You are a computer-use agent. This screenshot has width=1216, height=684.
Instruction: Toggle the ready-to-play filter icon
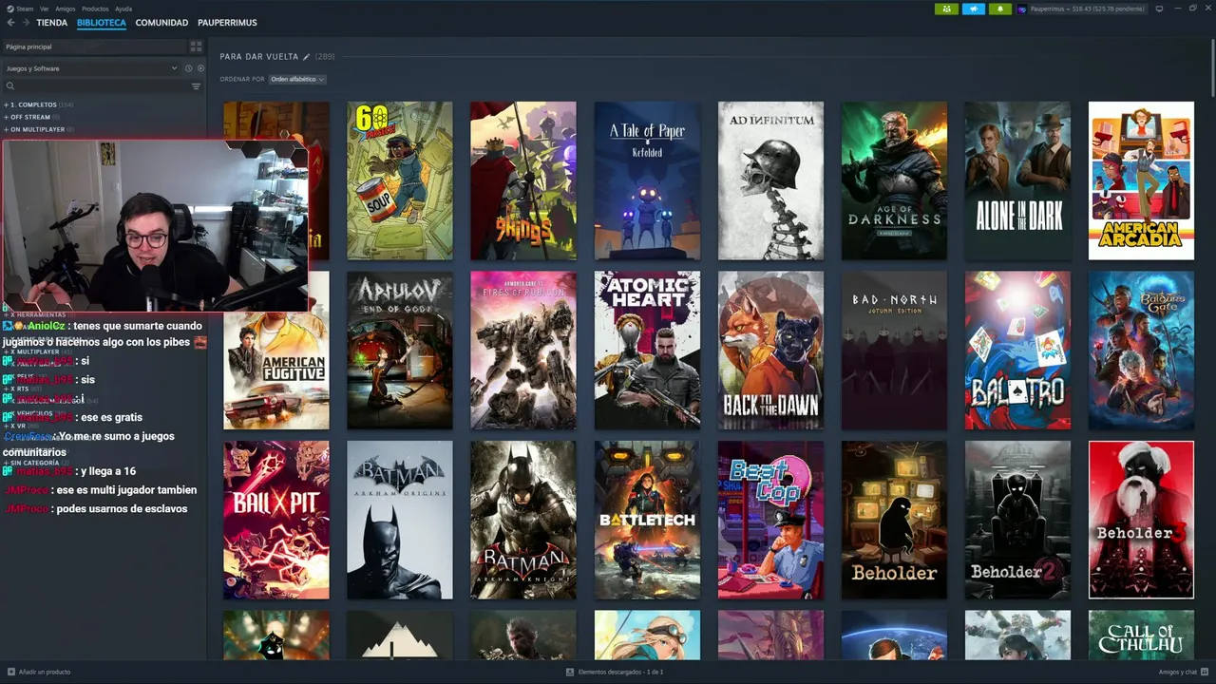click(x=199, y=68)
